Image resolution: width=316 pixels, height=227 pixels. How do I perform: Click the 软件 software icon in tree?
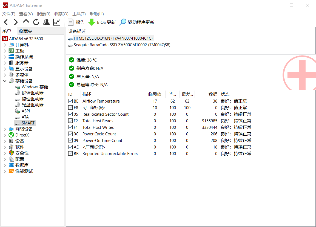click(11, 147)
